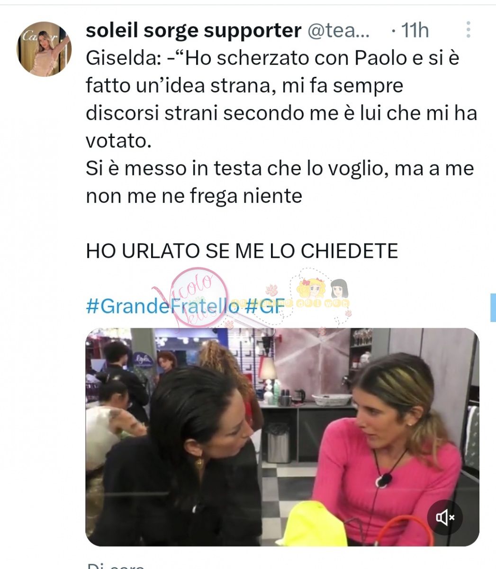Screen dimensions: 496x569
Task: Open the truncated @tea... username handle
Action: click(x=339, y=30)
